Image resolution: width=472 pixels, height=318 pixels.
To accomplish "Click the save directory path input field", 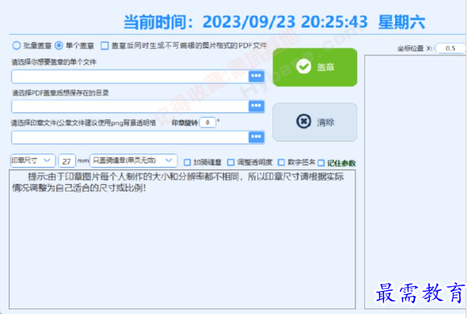I will click(130, 106).
